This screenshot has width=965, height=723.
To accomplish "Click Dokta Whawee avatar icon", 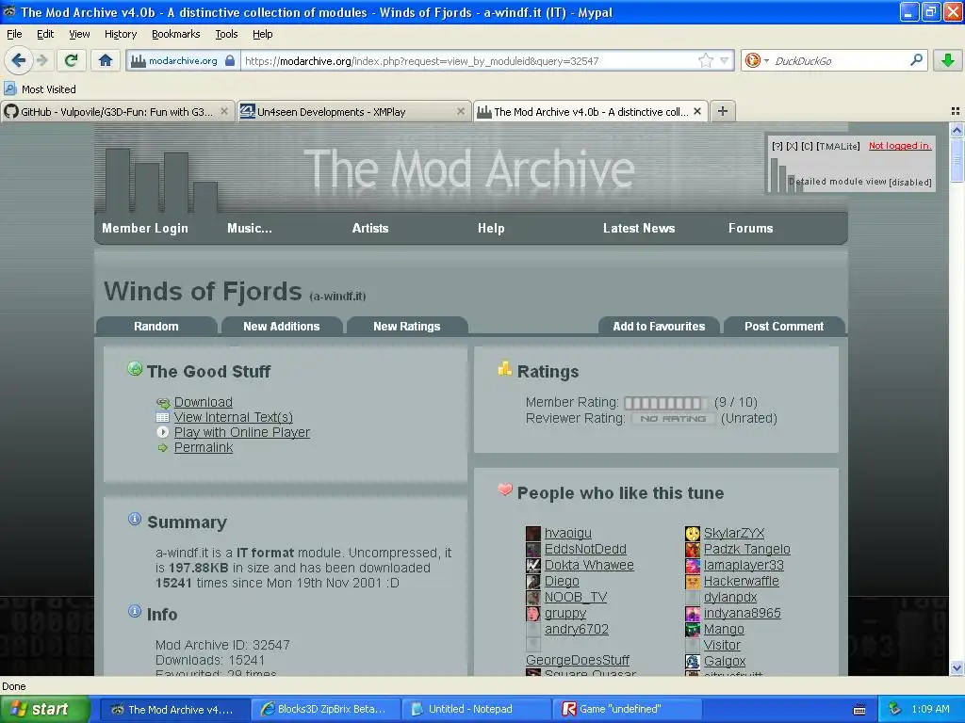I will click(533, 565).
